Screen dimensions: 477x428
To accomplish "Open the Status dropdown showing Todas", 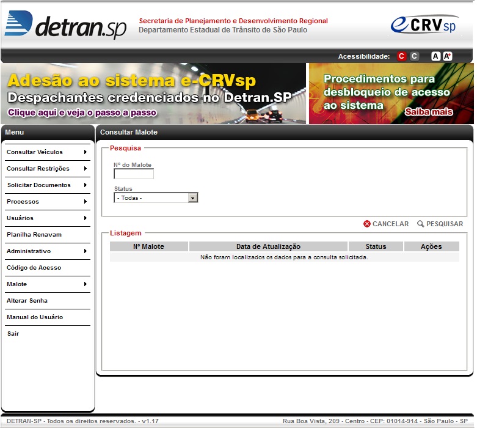I will [x=156, y=197].
